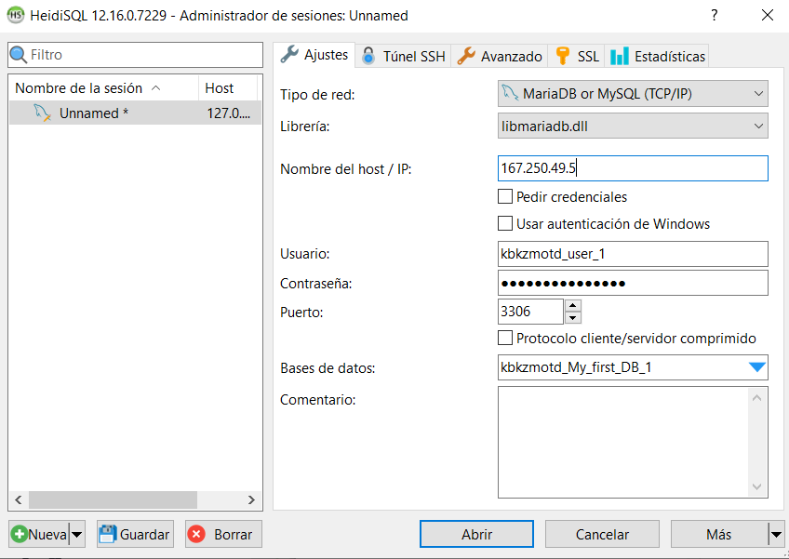
Task: Click the Comentario text area
Action: pos(623,442)
